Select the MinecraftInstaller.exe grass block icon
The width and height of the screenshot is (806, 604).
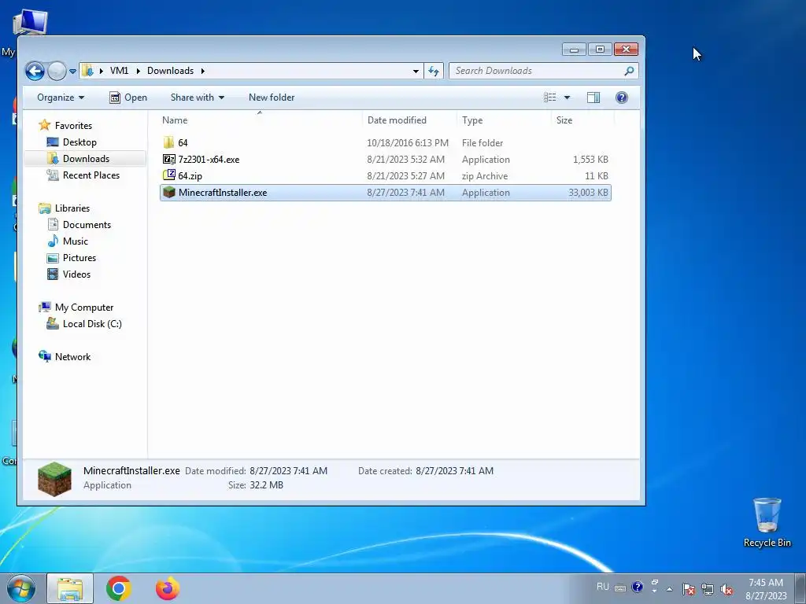click(168, 193)
